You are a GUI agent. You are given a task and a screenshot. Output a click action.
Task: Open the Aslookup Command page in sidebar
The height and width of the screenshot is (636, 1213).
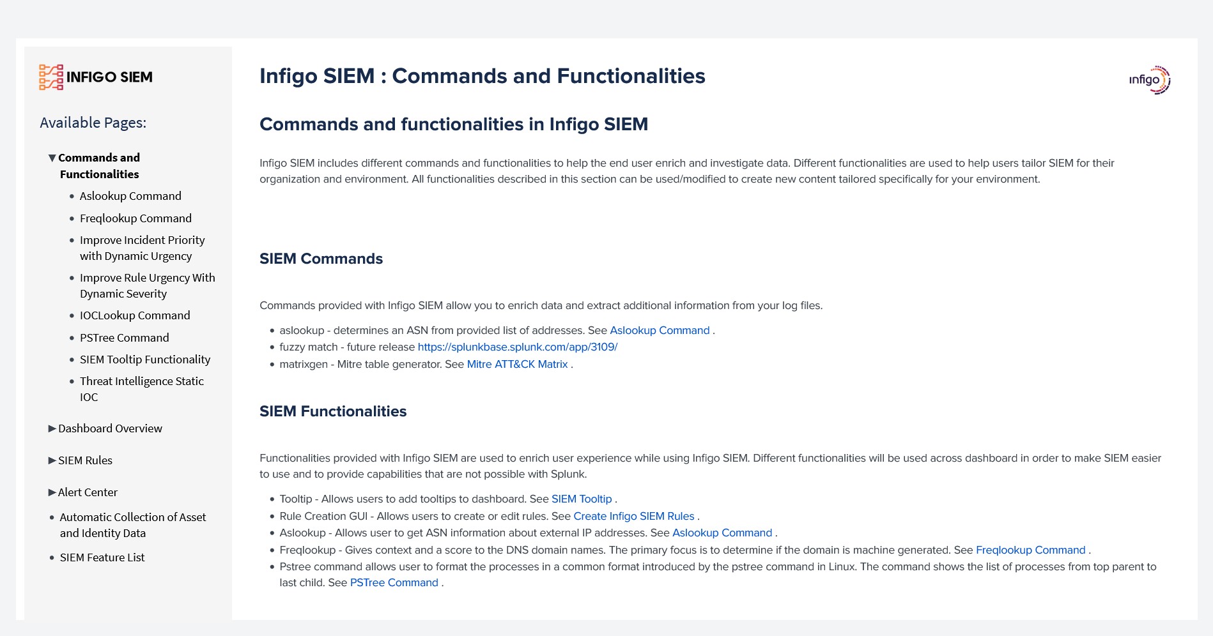click(130, 196)
